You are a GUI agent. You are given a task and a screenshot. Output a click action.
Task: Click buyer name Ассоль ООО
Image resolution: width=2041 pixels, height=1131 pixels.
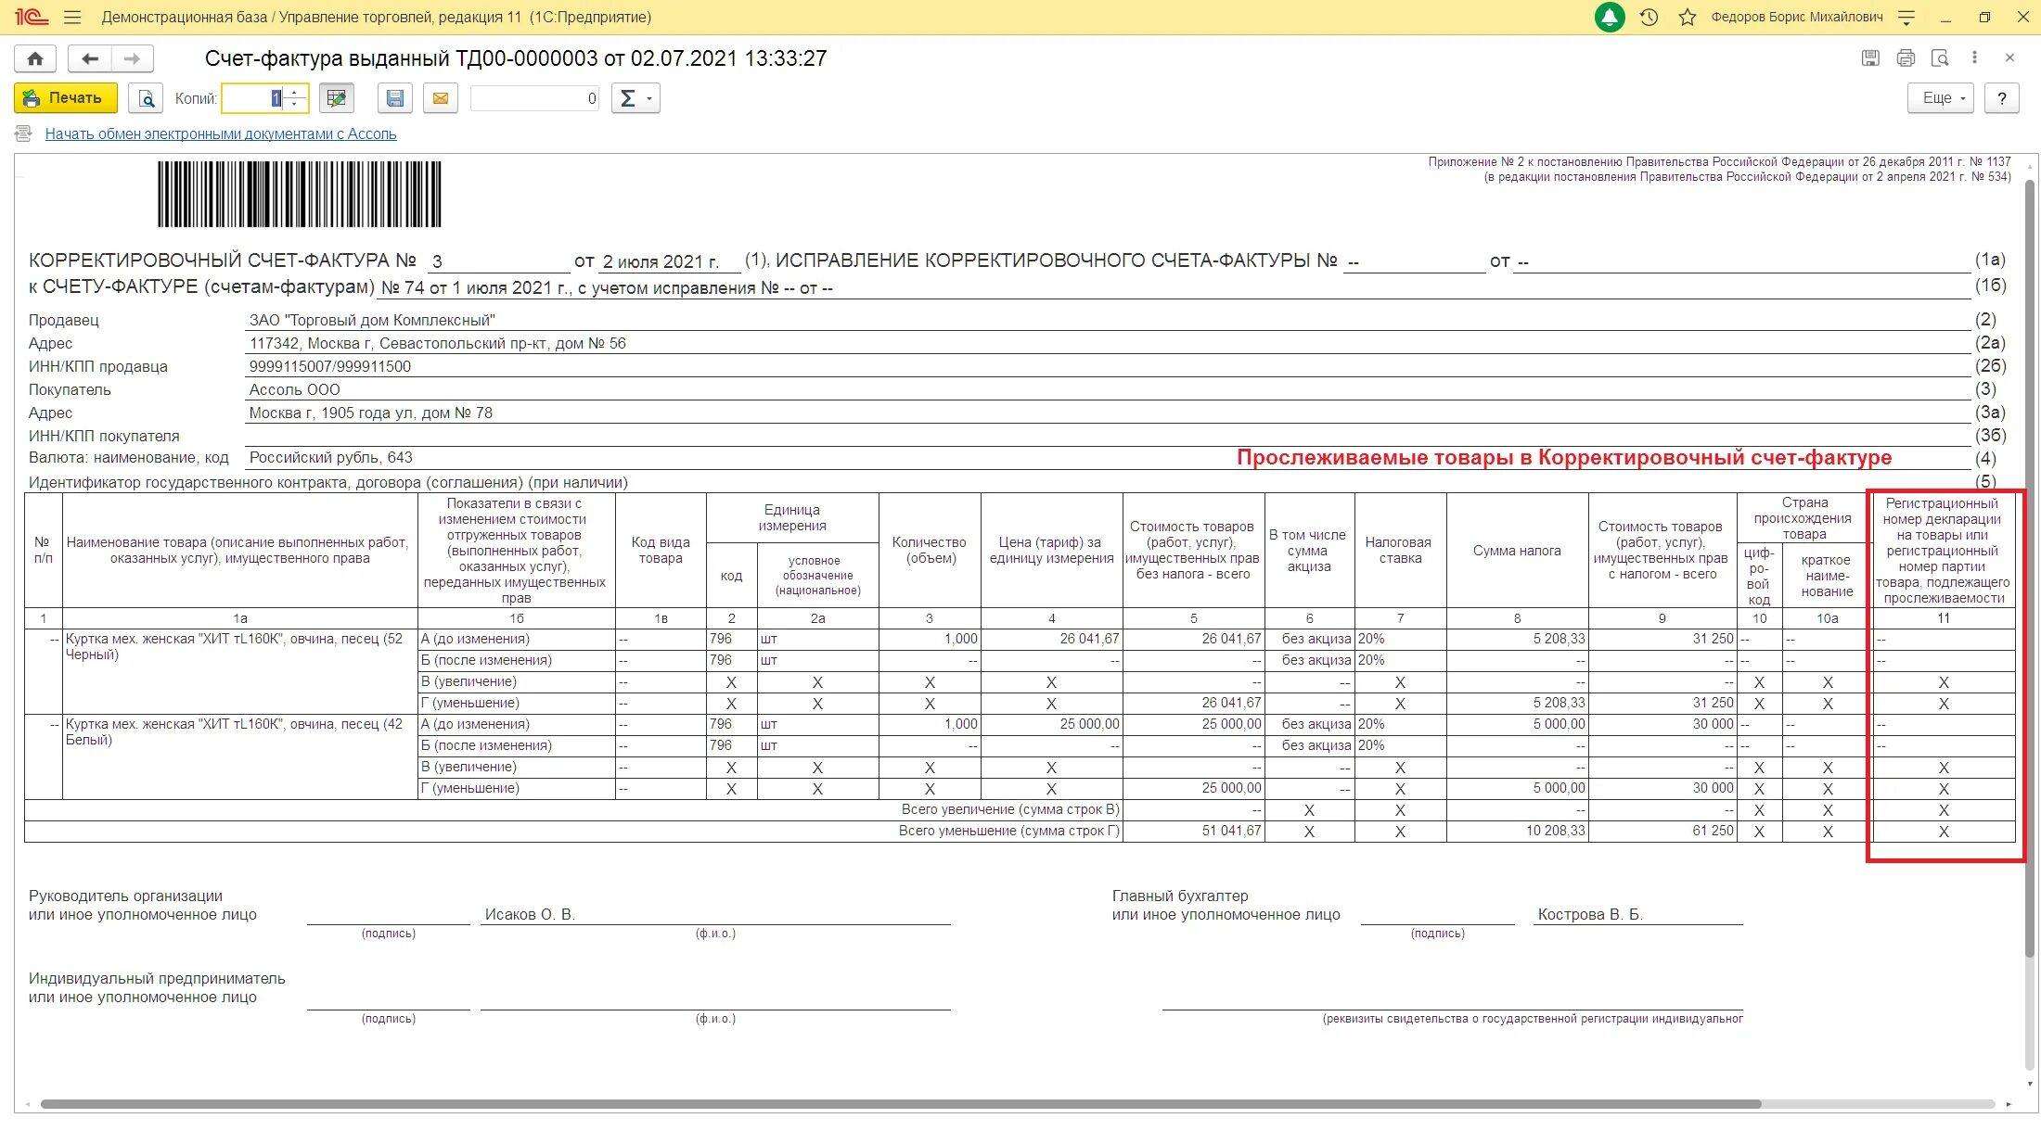tap(295, 390)
